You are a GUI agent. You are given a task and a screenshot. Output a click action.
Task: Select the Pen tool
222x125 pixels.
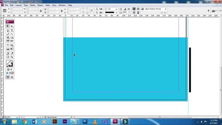pos(8,31)
